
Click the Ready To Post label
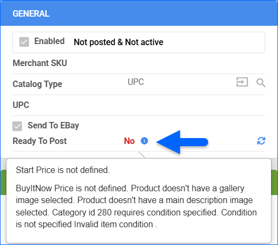point(40,141)
